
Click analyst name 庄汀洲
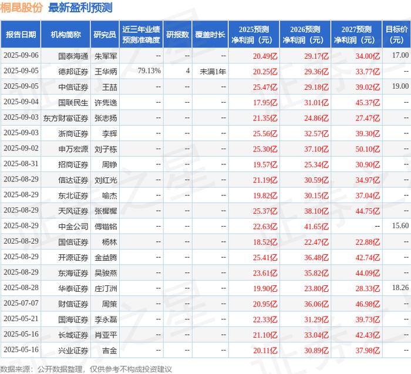106,288
